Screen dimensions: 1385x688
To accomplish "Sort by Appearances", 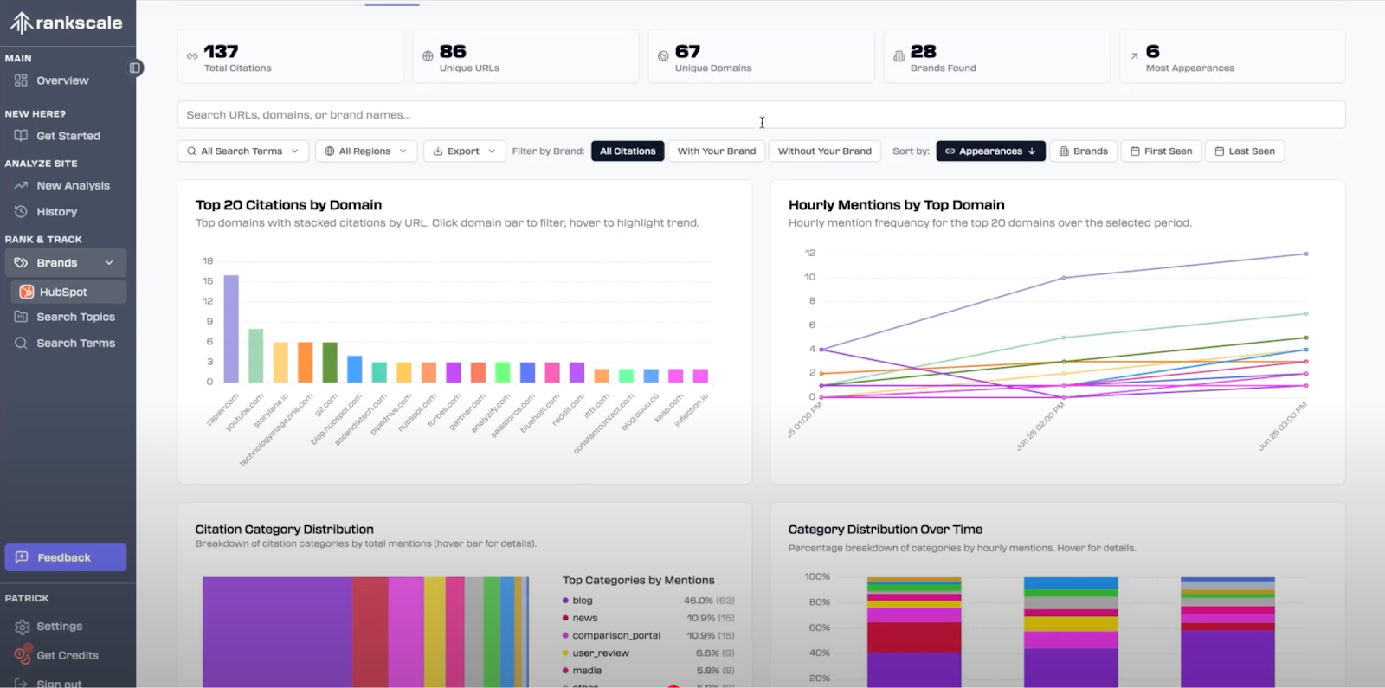I will point(990,151).
